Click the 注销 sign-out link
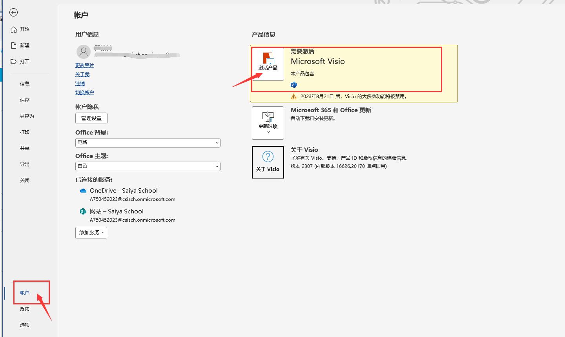Viewport: 565px width, 337px height. 80,83
